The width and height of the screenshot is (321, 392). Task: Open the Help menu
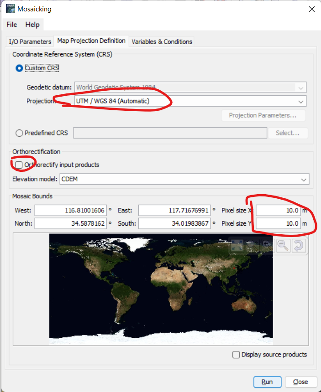click(32, 25)
